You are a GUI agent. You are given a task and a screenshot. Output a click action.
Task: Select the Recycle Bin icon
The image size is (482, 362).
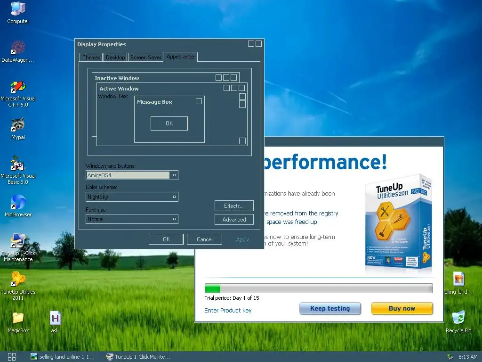pos(458,321)
